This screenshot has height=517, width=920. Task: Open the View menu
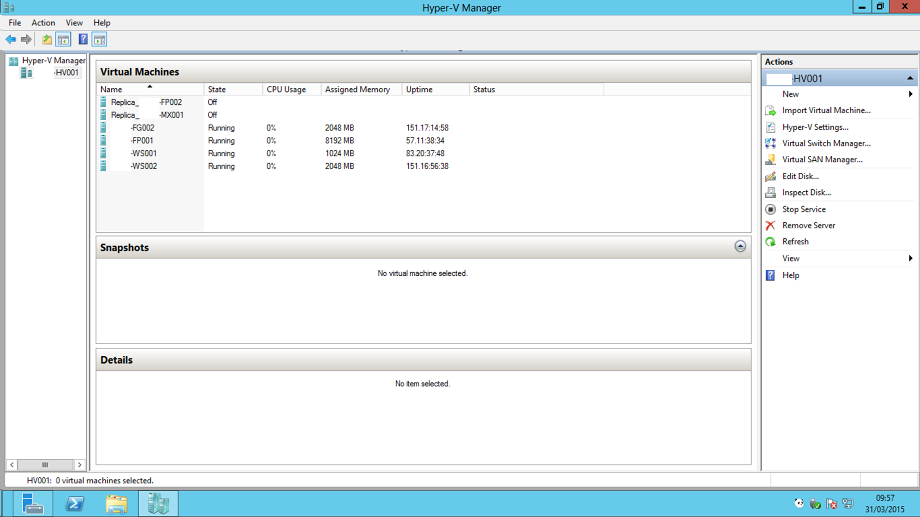(74, 23)
